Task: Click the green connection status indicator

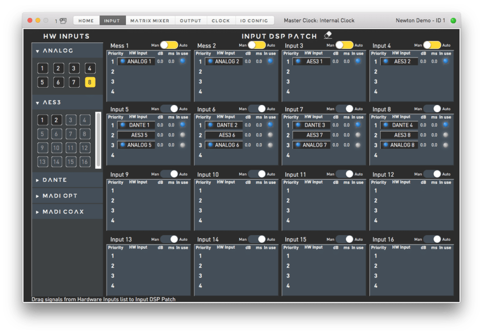Action: (453, 21)
